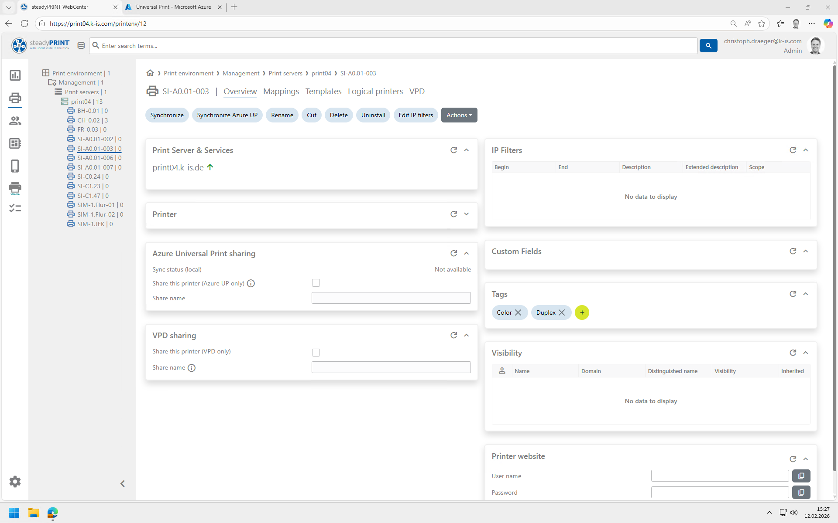Open the users sidebar icon
This screenshot has height=523, width=838.
pos(15,121)
